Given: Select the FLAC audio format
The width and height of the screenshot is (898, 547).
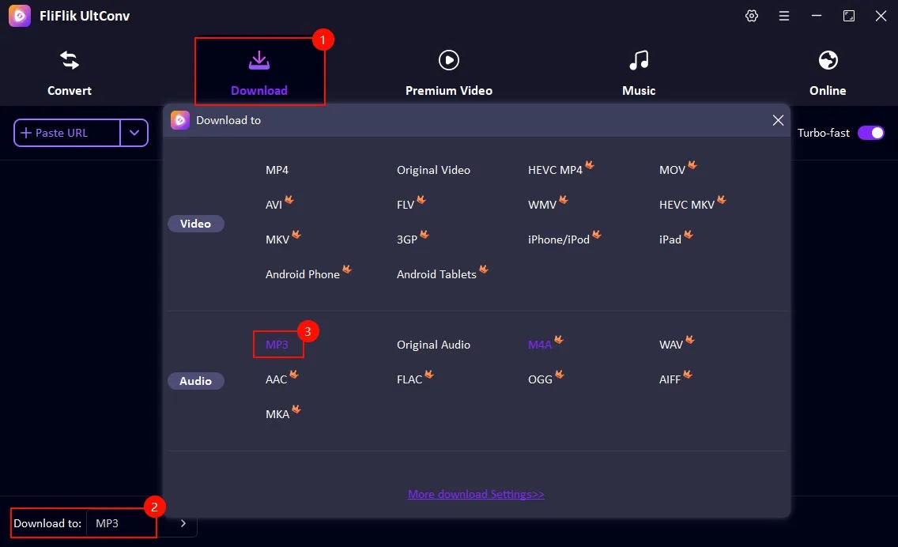Looking at the screenshot, I should [408, 379].
